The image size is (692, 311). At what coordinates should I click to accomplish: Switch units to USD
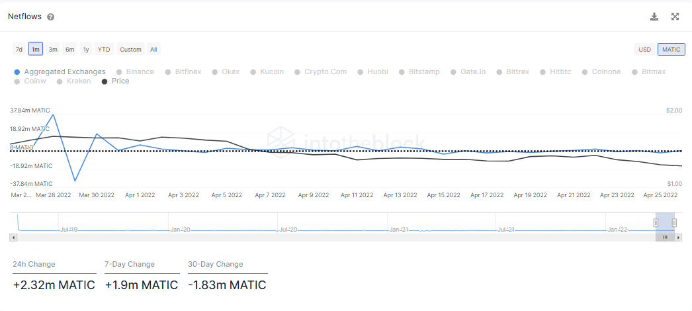pos(645,49)
